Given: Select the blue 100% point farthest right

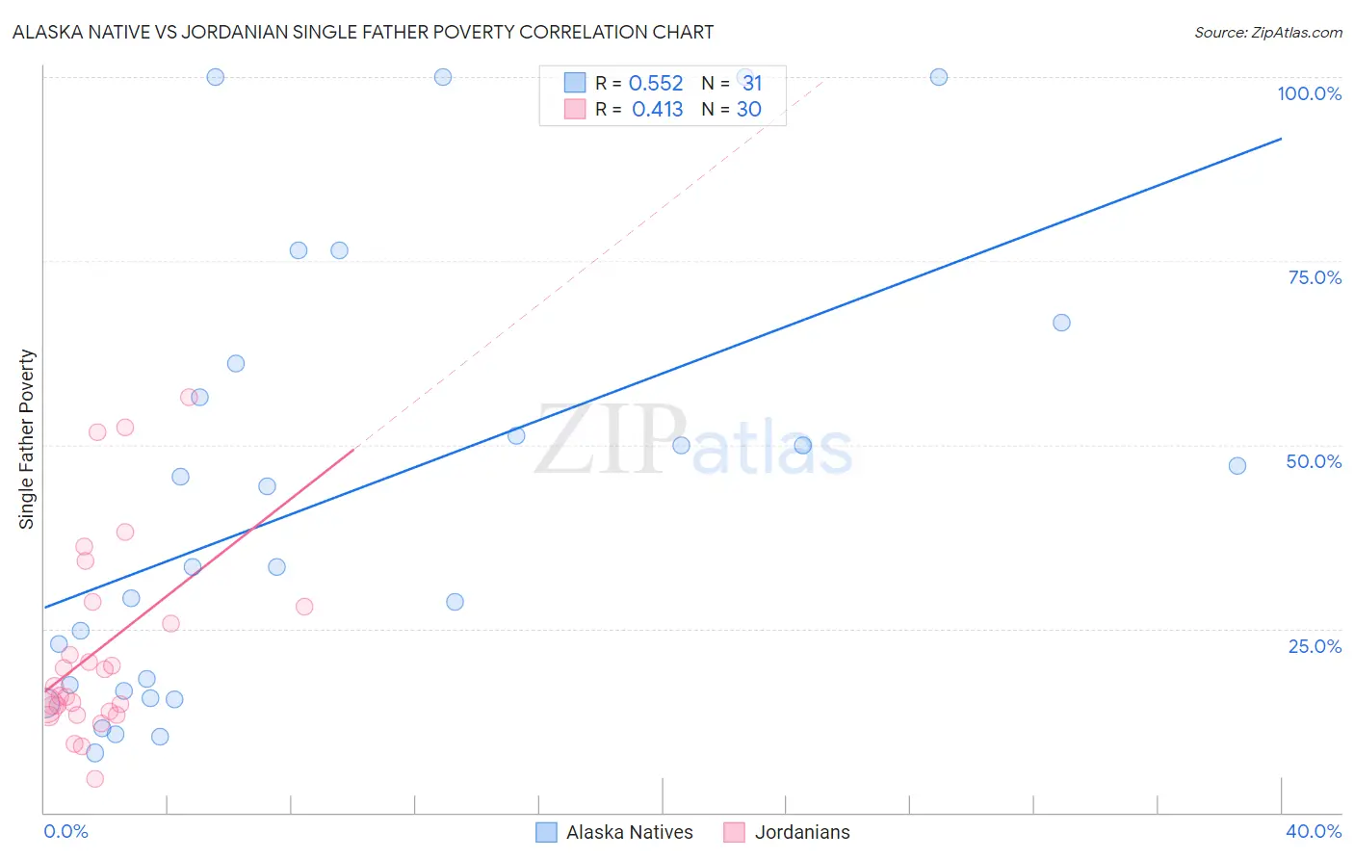Looking at the screenshot, I should pyautogui.click(x=939, y=77).
